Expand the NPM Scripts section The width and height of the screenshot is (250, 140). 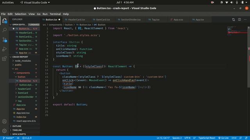24,134
